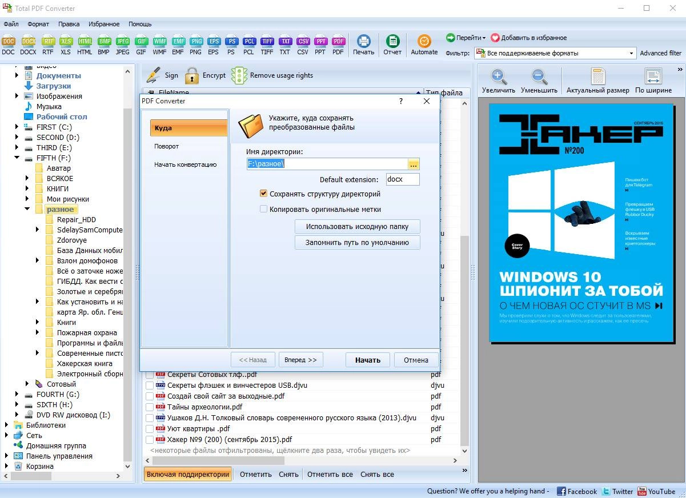The image size is (686, 498).
Task: Select the DOCX conversion format icon
Action: [x=28, y=45]
